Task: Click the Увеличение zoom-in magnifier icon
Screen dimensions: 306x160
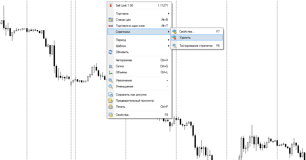Action: click(x=111, y=80)
